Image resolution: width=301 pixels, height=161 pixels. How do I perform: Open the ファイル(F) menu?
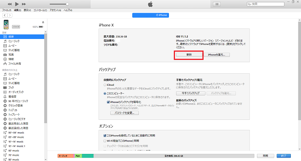7,10
